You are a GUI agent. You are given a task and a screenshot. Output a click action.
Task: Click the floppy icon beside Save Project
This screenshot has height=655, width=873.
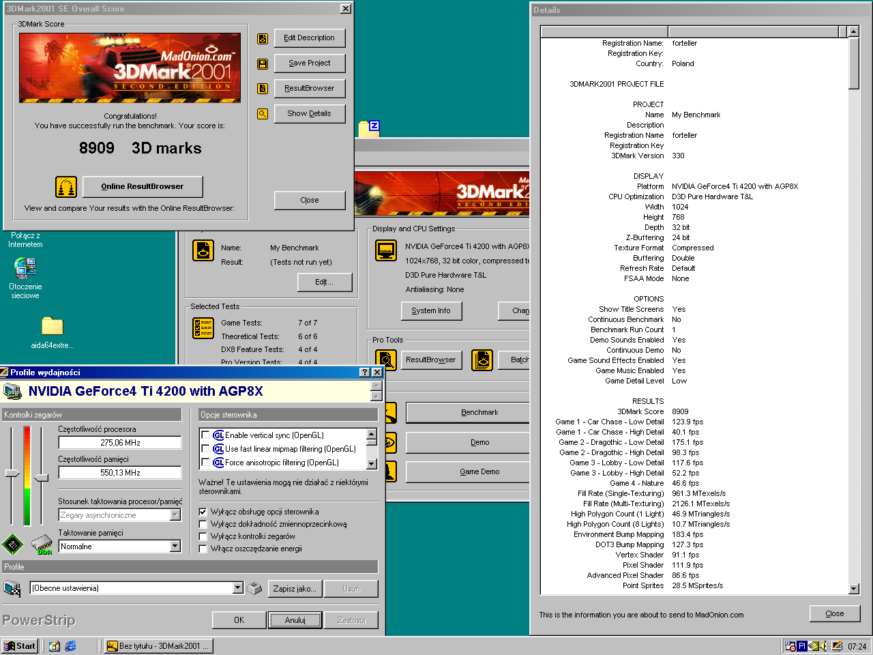(x=263, y=64)
